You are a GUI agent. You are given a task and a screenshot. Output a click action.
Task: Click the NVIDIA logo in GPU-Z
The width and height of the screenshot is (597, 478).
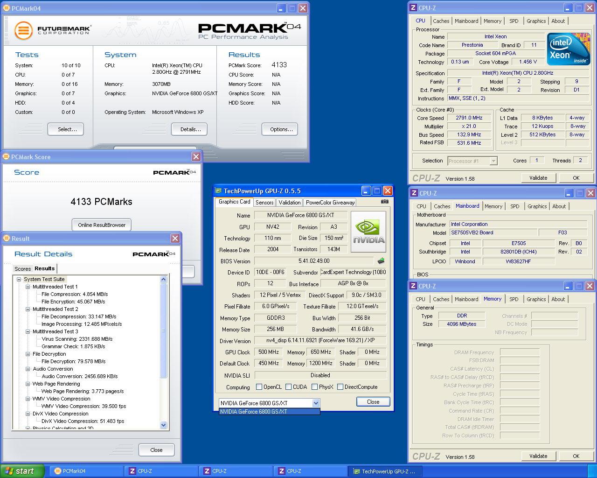tap(368, 232)
